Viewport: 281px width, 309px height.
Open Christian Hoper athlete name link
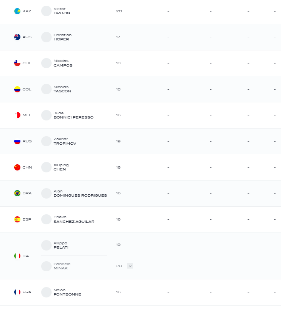[62, 37]
